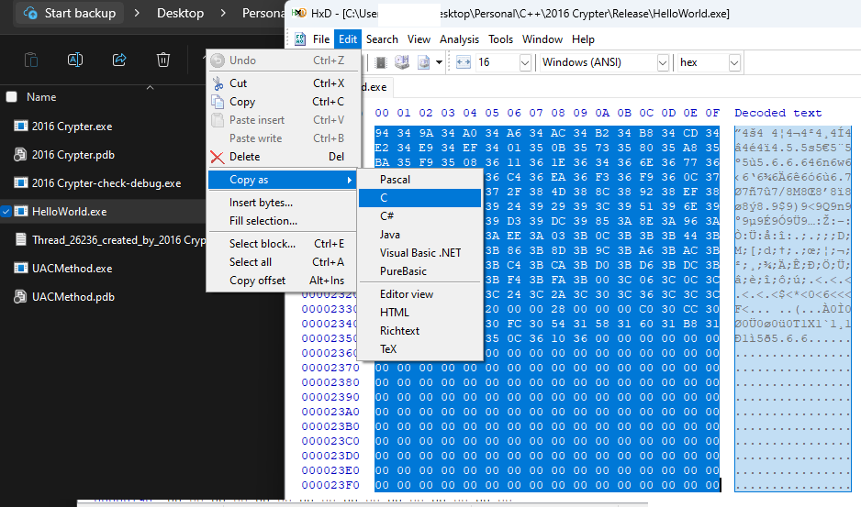Choose Delete from the Edit menu
Viewport: 861px width, 507px height.
coord(284,157)
